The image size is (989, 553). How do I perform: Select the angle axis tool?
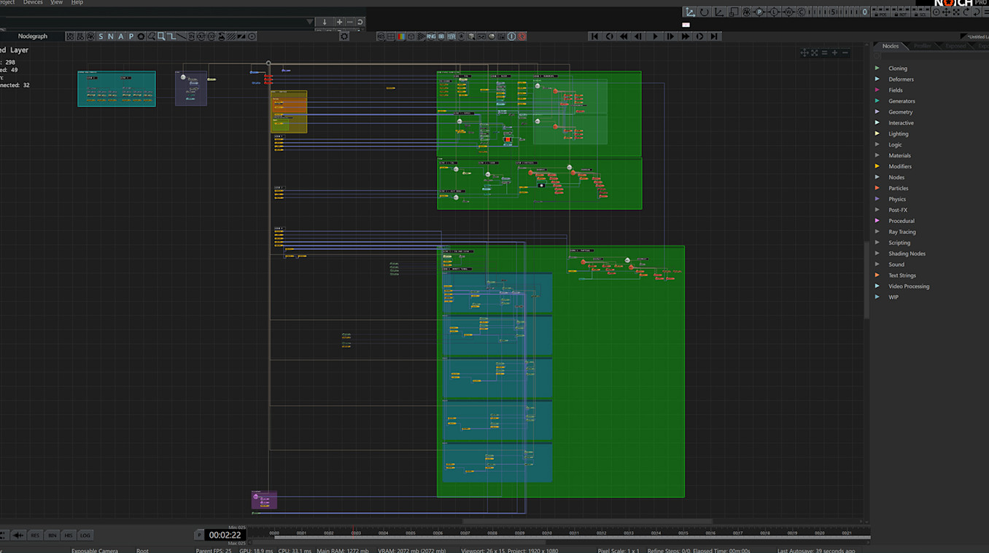point(719,12)
